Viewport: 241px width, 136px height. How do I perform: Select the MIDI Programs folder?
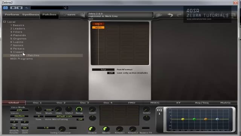[x=21, y=59]
